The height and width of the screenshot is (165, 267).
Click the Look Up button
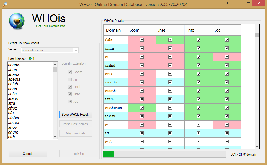coord(78,154)
